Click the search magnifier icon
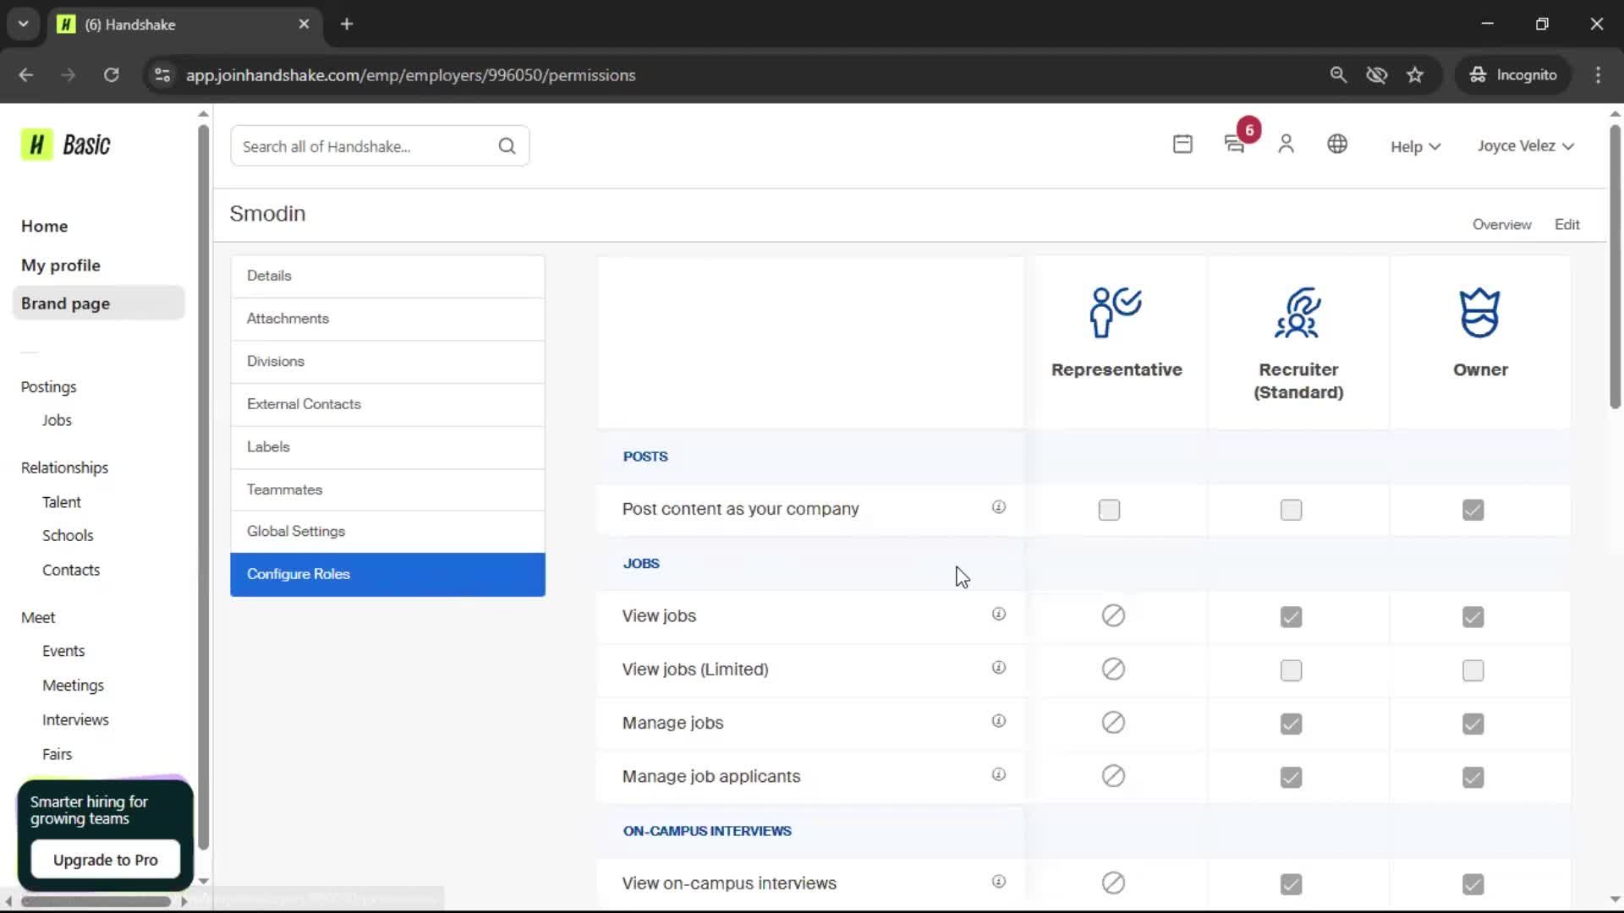Image resolution: width=1624 pixels, height=913 pixels. (x=507, y=146)
